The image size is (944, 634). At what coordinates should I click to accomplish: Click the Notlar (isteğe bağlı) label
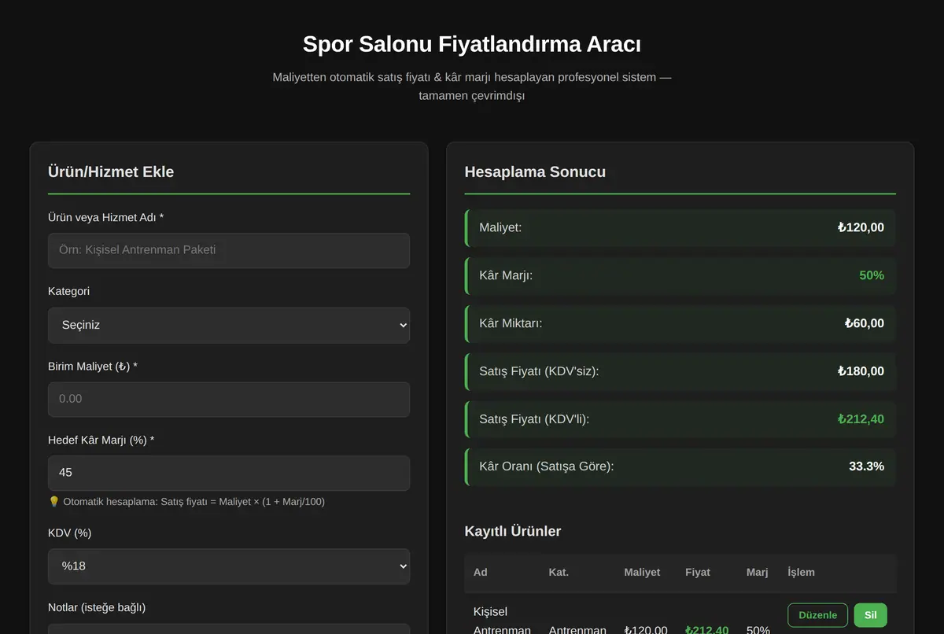pyautogui.click(x=97, y=607)
